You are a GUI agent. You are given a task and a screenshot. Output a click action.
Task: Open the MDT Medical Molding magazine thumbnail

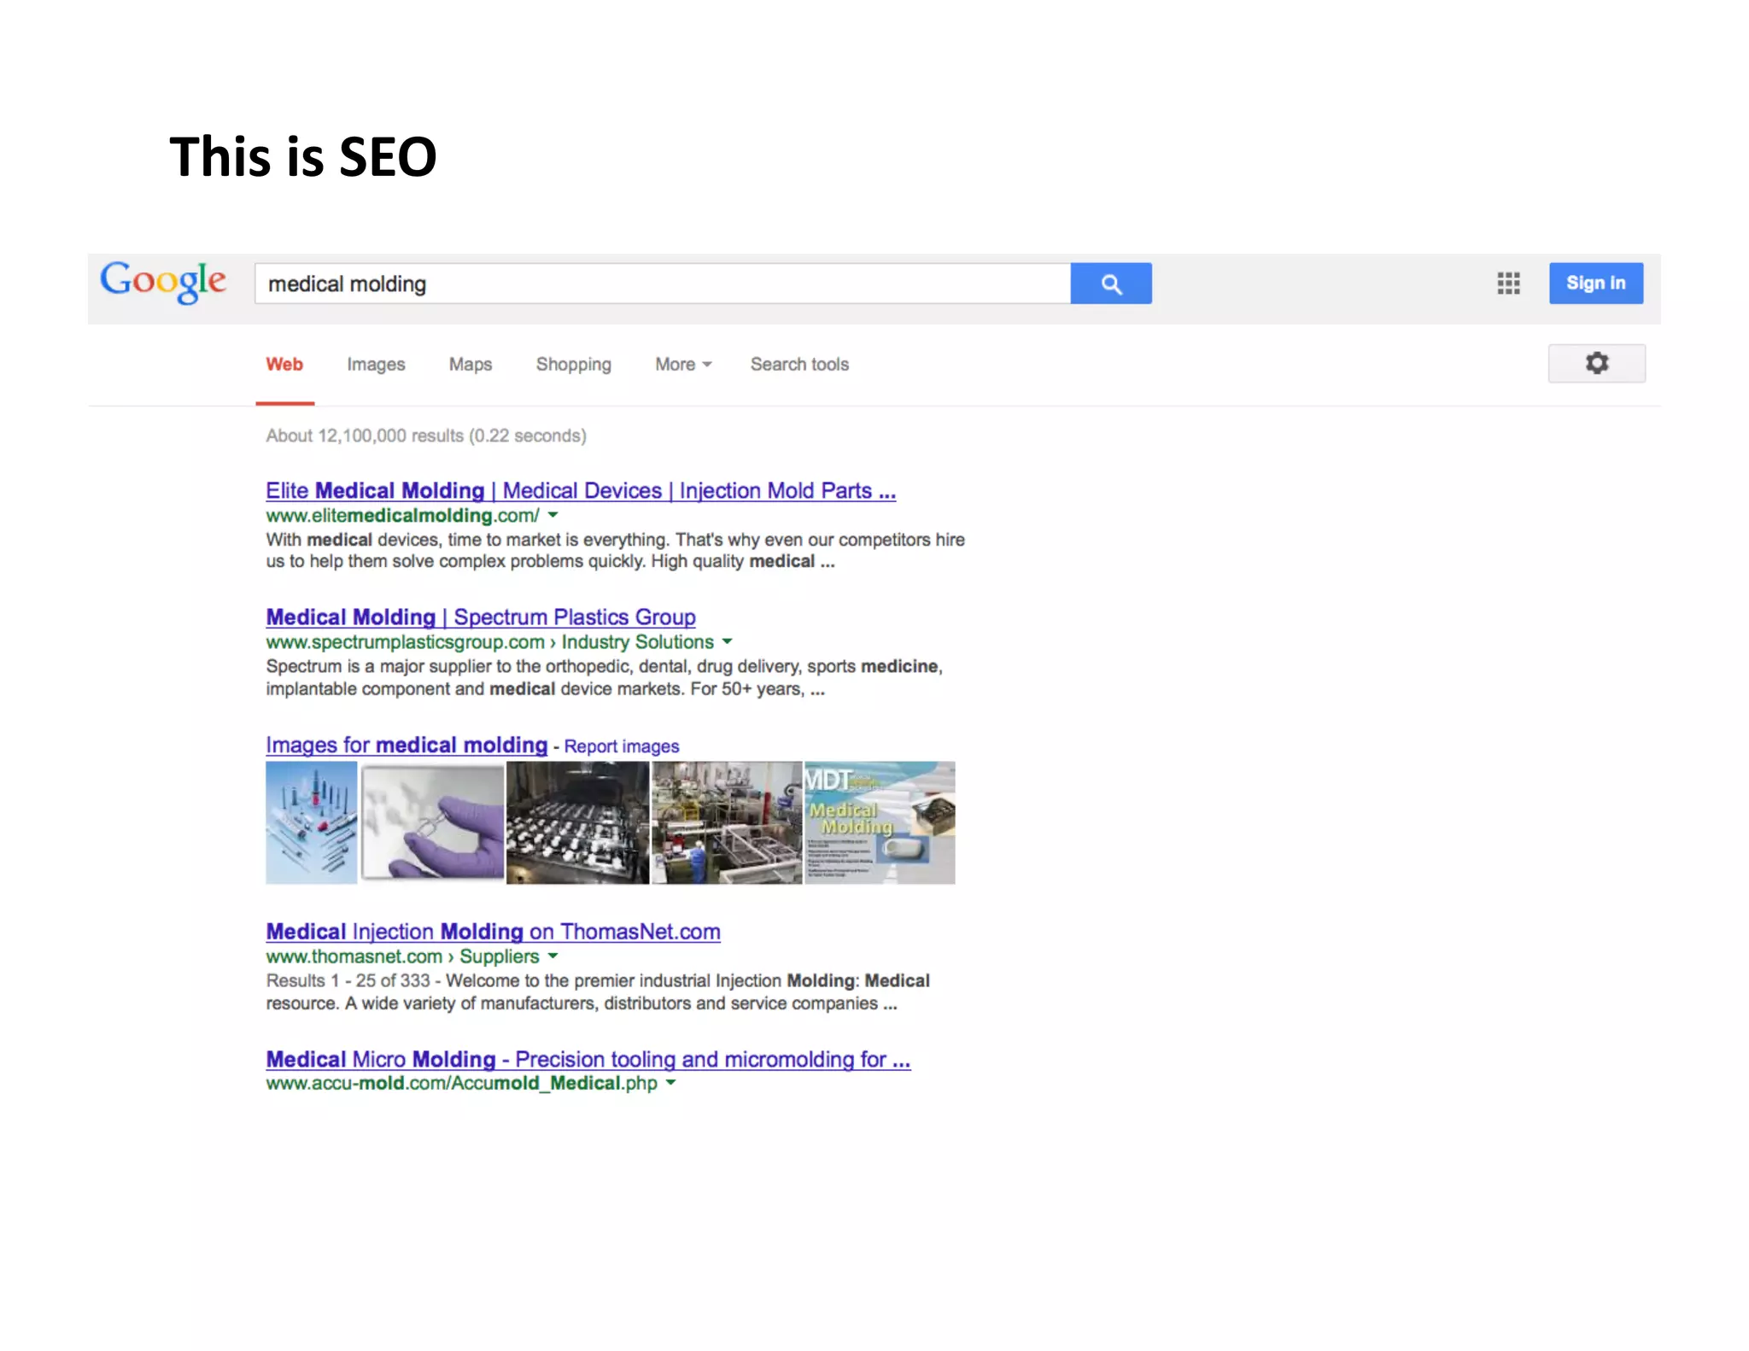tap(880, 822)
